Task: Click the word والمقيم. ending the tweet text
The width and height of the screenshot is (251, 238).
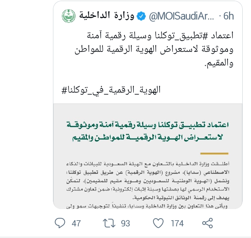Action: pos(219,63)
